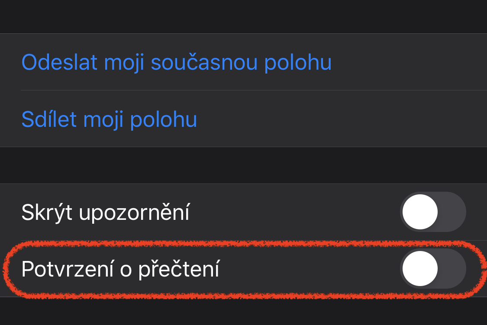Click the Skrýt upozornění label text
This screenshot has width=487, height=325.
(x=105, y=213)
